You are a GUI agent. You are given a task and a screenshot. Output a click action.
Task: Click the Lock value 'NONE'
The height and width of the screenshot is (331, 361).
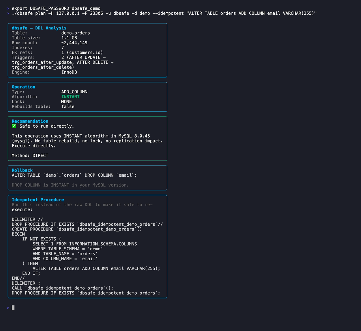click(66, 102)
